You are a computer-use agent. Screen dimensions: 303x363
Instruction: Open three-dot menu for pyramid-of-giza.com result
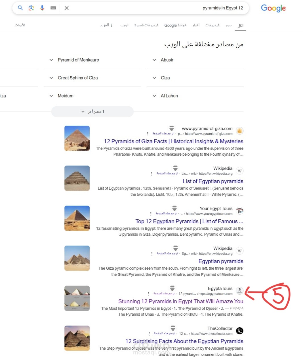(148, 134)
